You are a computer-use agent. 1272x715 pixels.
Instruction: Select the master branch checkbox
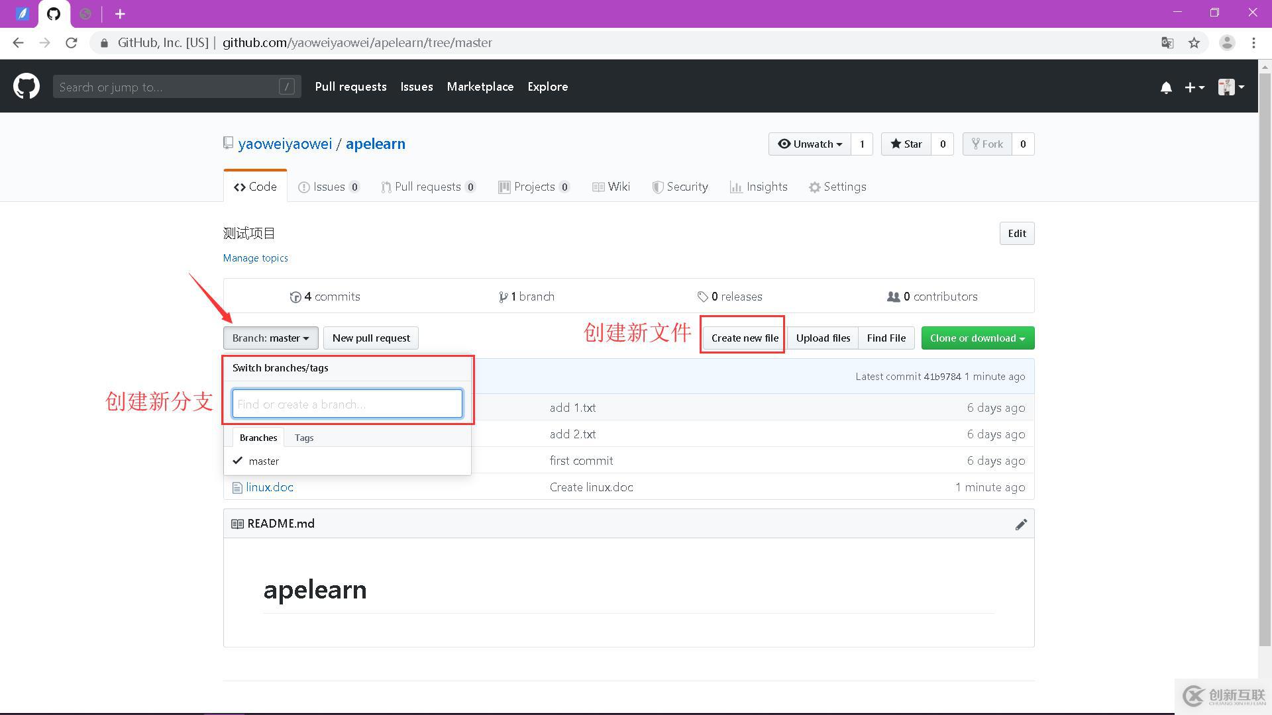coord(237,460)
